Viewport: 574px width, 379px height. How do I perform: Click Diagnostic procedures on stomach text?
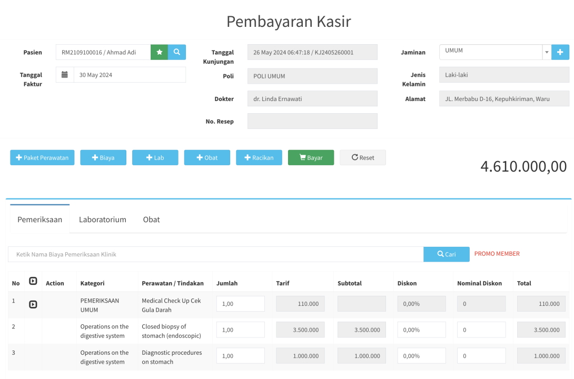[x=172, y=357]
